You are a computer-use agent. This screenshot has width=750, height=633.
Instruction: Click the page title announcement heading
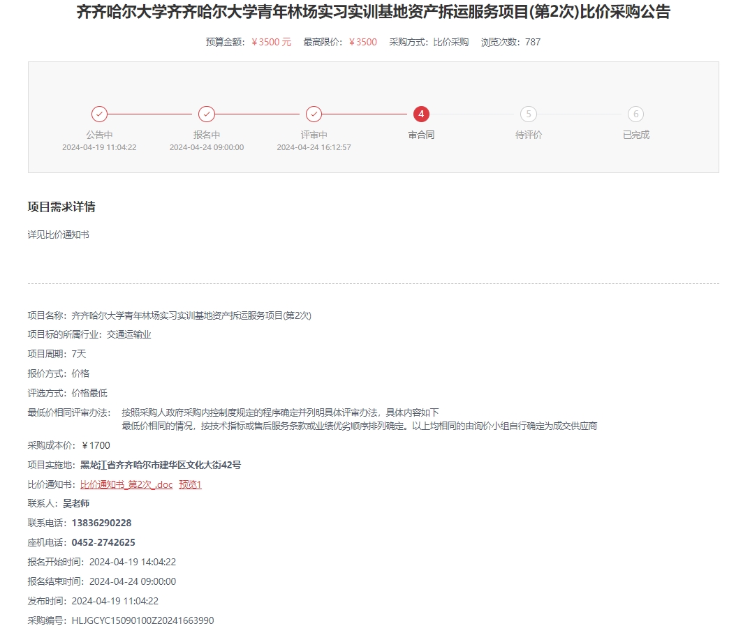(373, 13)
